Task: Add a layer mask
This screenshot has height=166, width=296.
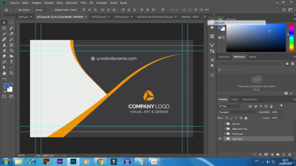Action: tap(266, 154)
